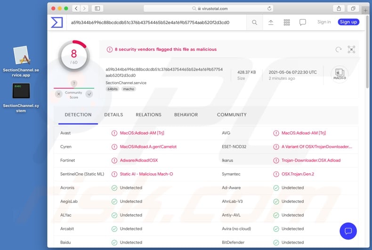Click '8 security vendors flagged' banner text
Screen dimensions: 372x250
point(166,49)
